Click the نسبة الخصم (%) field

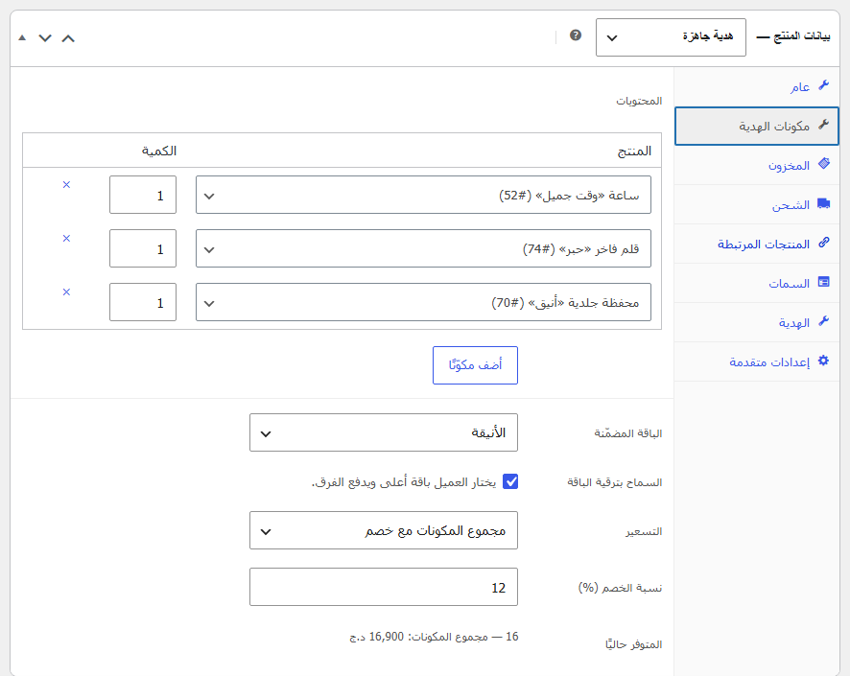383,587
